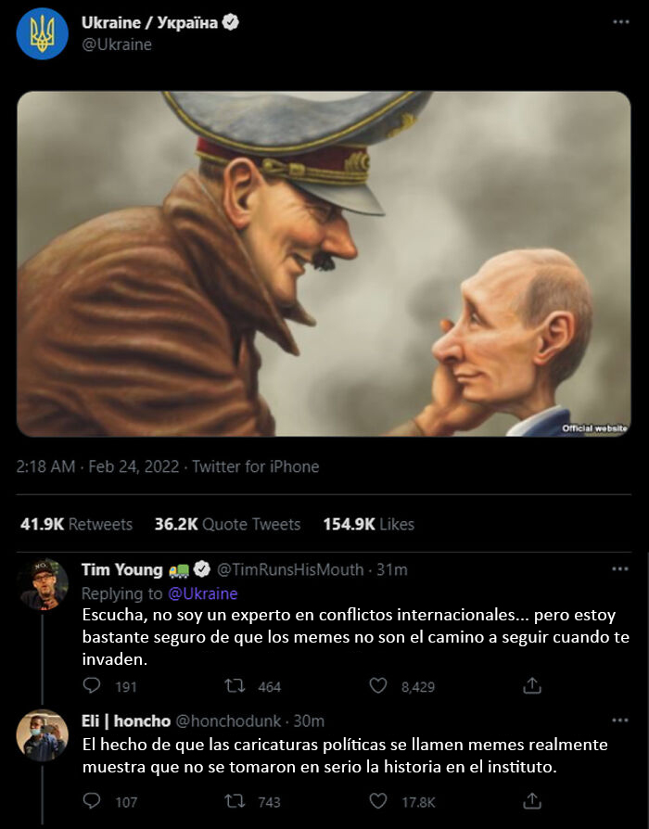The image size is (649, 829).
Task: Retweet Tim Young's reply
Action: tap(235, 686)
